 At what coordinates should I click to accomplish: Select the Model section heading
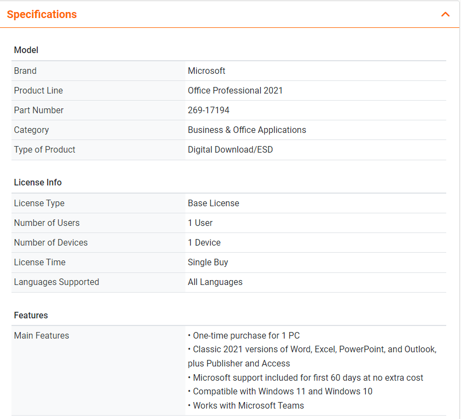click(x=26, y=50)
